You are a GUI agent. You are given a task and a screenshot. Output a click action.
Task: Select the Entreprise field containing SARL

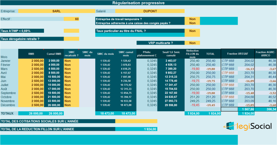click(x=56, y=11)
